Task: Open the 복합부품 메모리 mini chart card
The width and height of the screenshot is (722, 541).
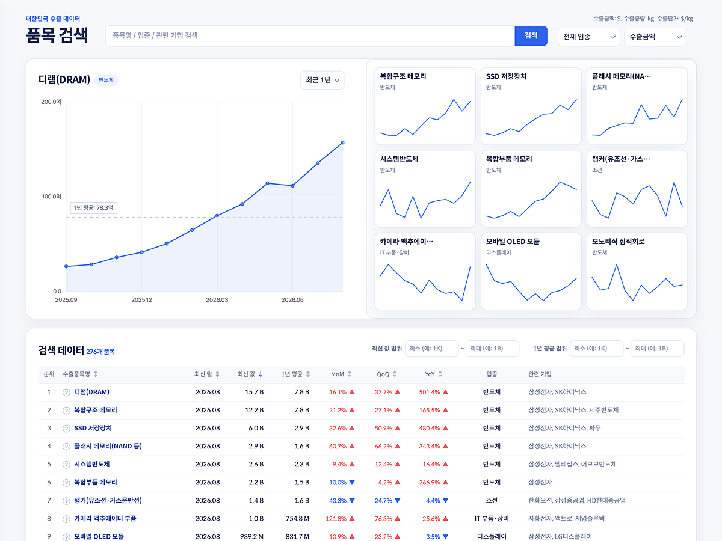Action: click(531, 189)
